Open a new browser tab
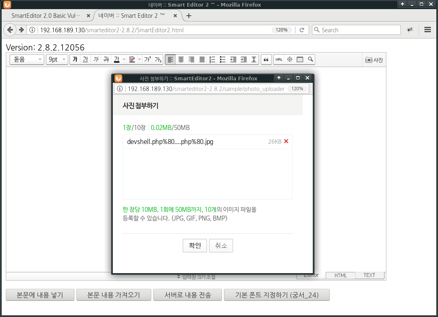This screenshot has width=438, height=317. (x=189, y=16)
